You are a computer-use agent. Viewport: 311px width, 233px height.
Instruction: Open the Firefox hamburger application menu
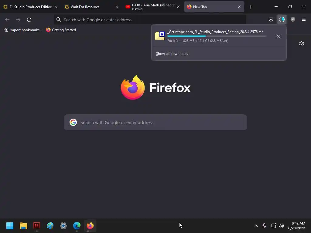pos(303,19)
